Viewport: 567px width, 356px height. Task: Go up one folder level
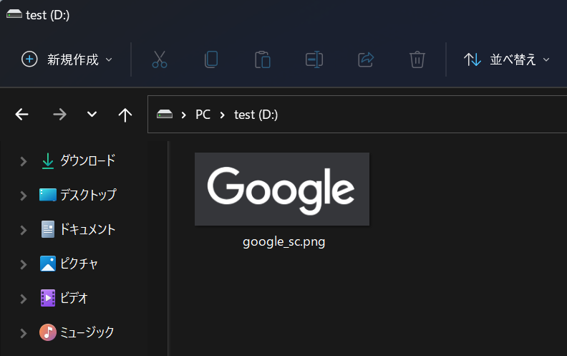click(x=125, y=115)
